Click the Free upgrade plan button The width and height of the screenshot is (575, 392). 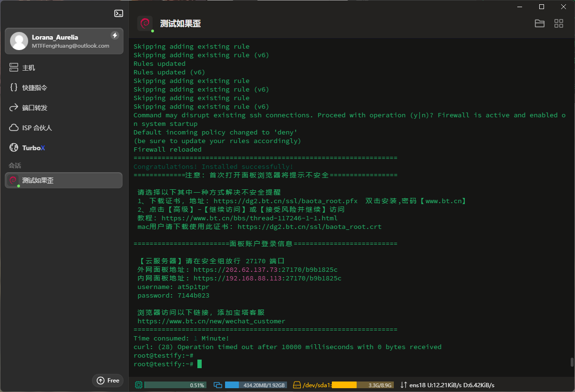click(x=108, y=380)
